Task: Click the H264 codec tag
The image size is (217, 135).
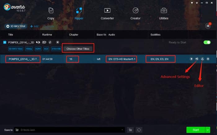Action: (38, 49)
